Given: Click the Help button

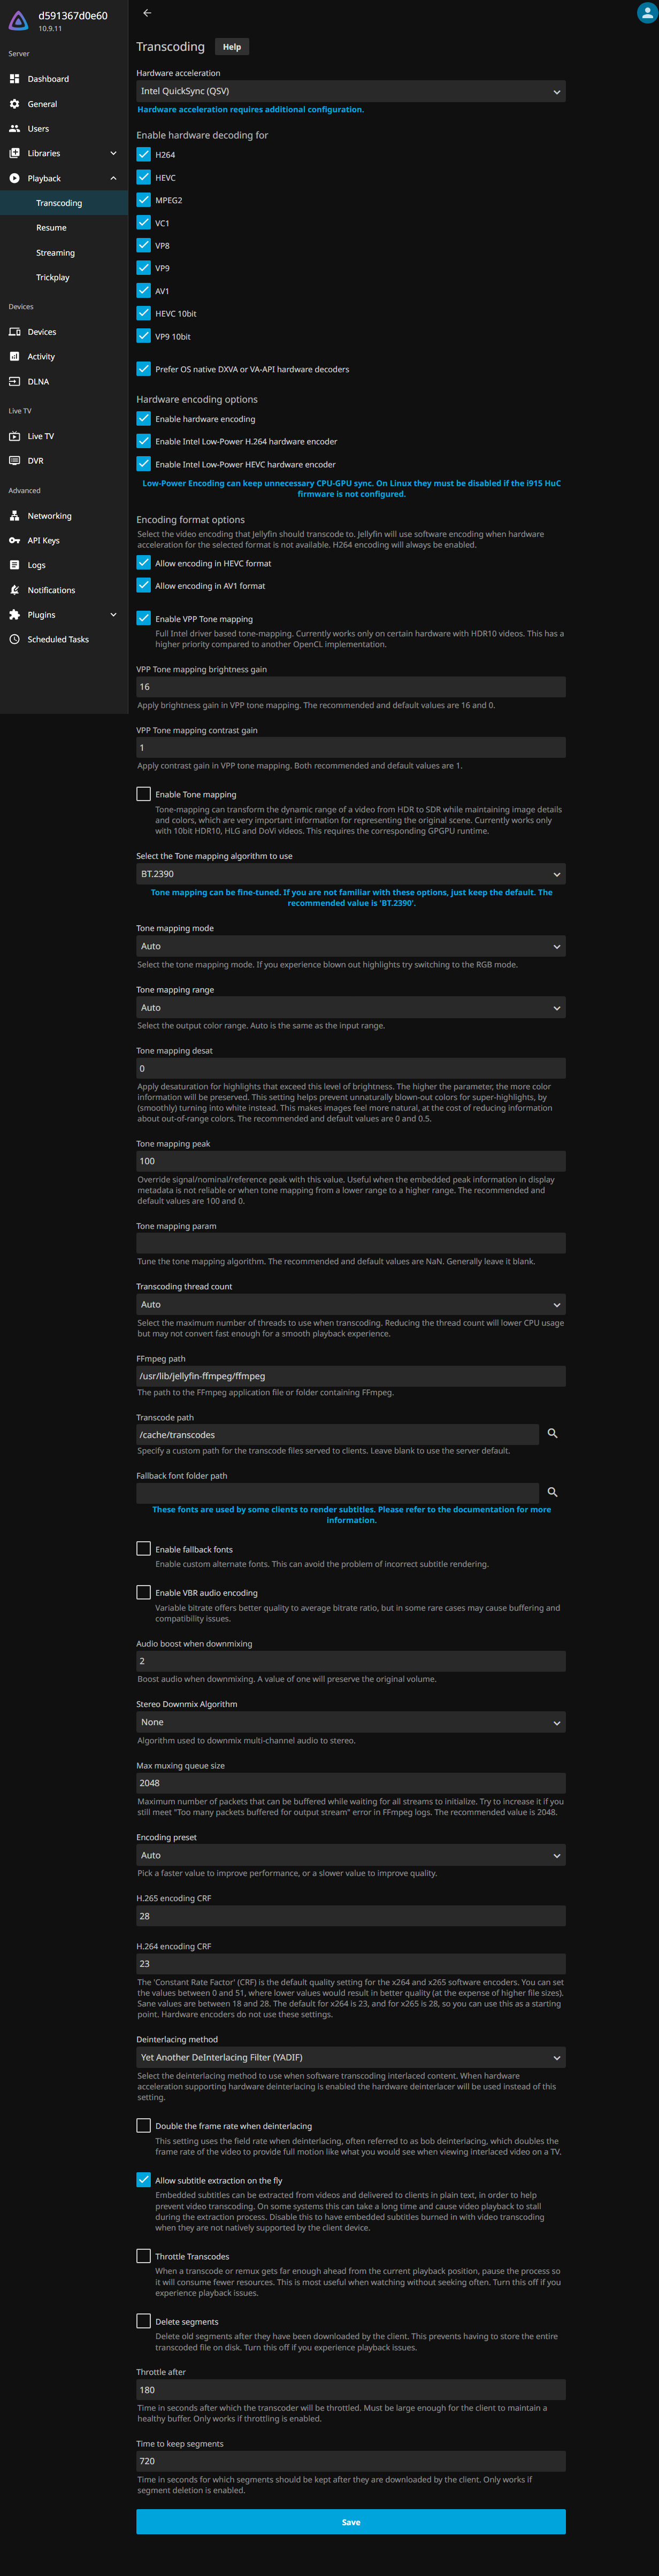Looking at the screenshot, I should [x=232, y=47].
